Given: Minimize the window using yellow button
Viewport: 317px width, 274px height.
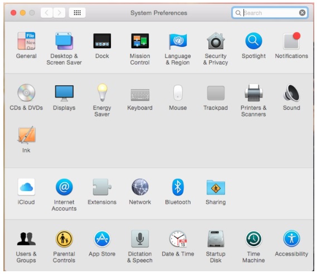Looking at the screenshot, I should click(23, 13).
